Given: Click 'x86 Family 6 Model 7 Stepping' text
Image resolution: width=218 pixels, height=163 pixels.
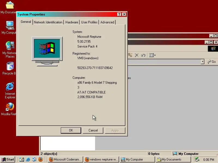Looking at the screenshot, I should coord(97,83).
